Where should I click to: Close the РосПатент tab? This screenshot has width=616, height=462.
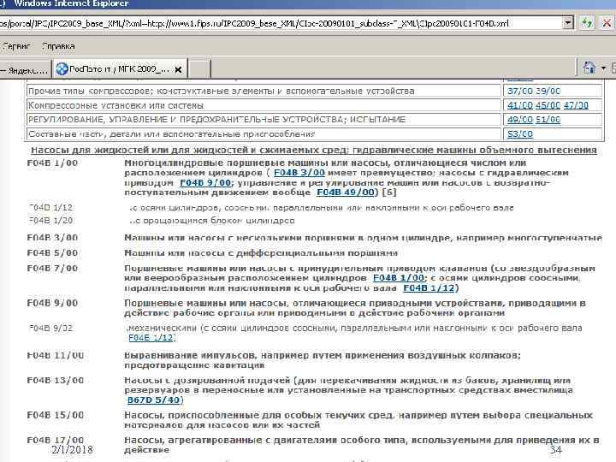pyautogui.click(x=178, y=69)
